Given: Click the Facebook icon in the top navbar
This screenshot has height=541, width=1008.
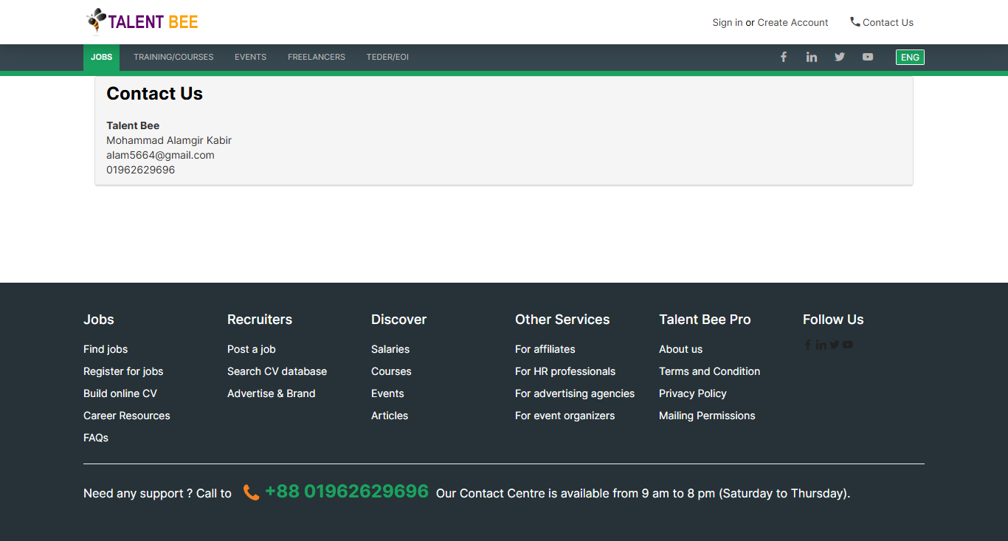Looking at the screenshot, I should pyautogui.click(x=784, y=57).
